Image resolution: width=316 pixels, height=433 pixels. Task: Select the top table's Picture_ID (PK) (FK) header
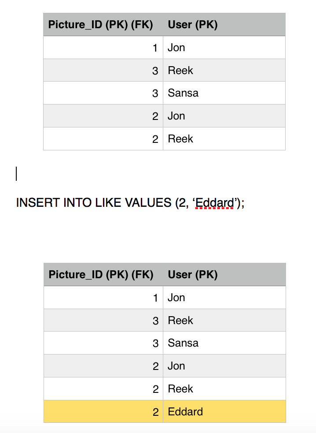[100, 25]
